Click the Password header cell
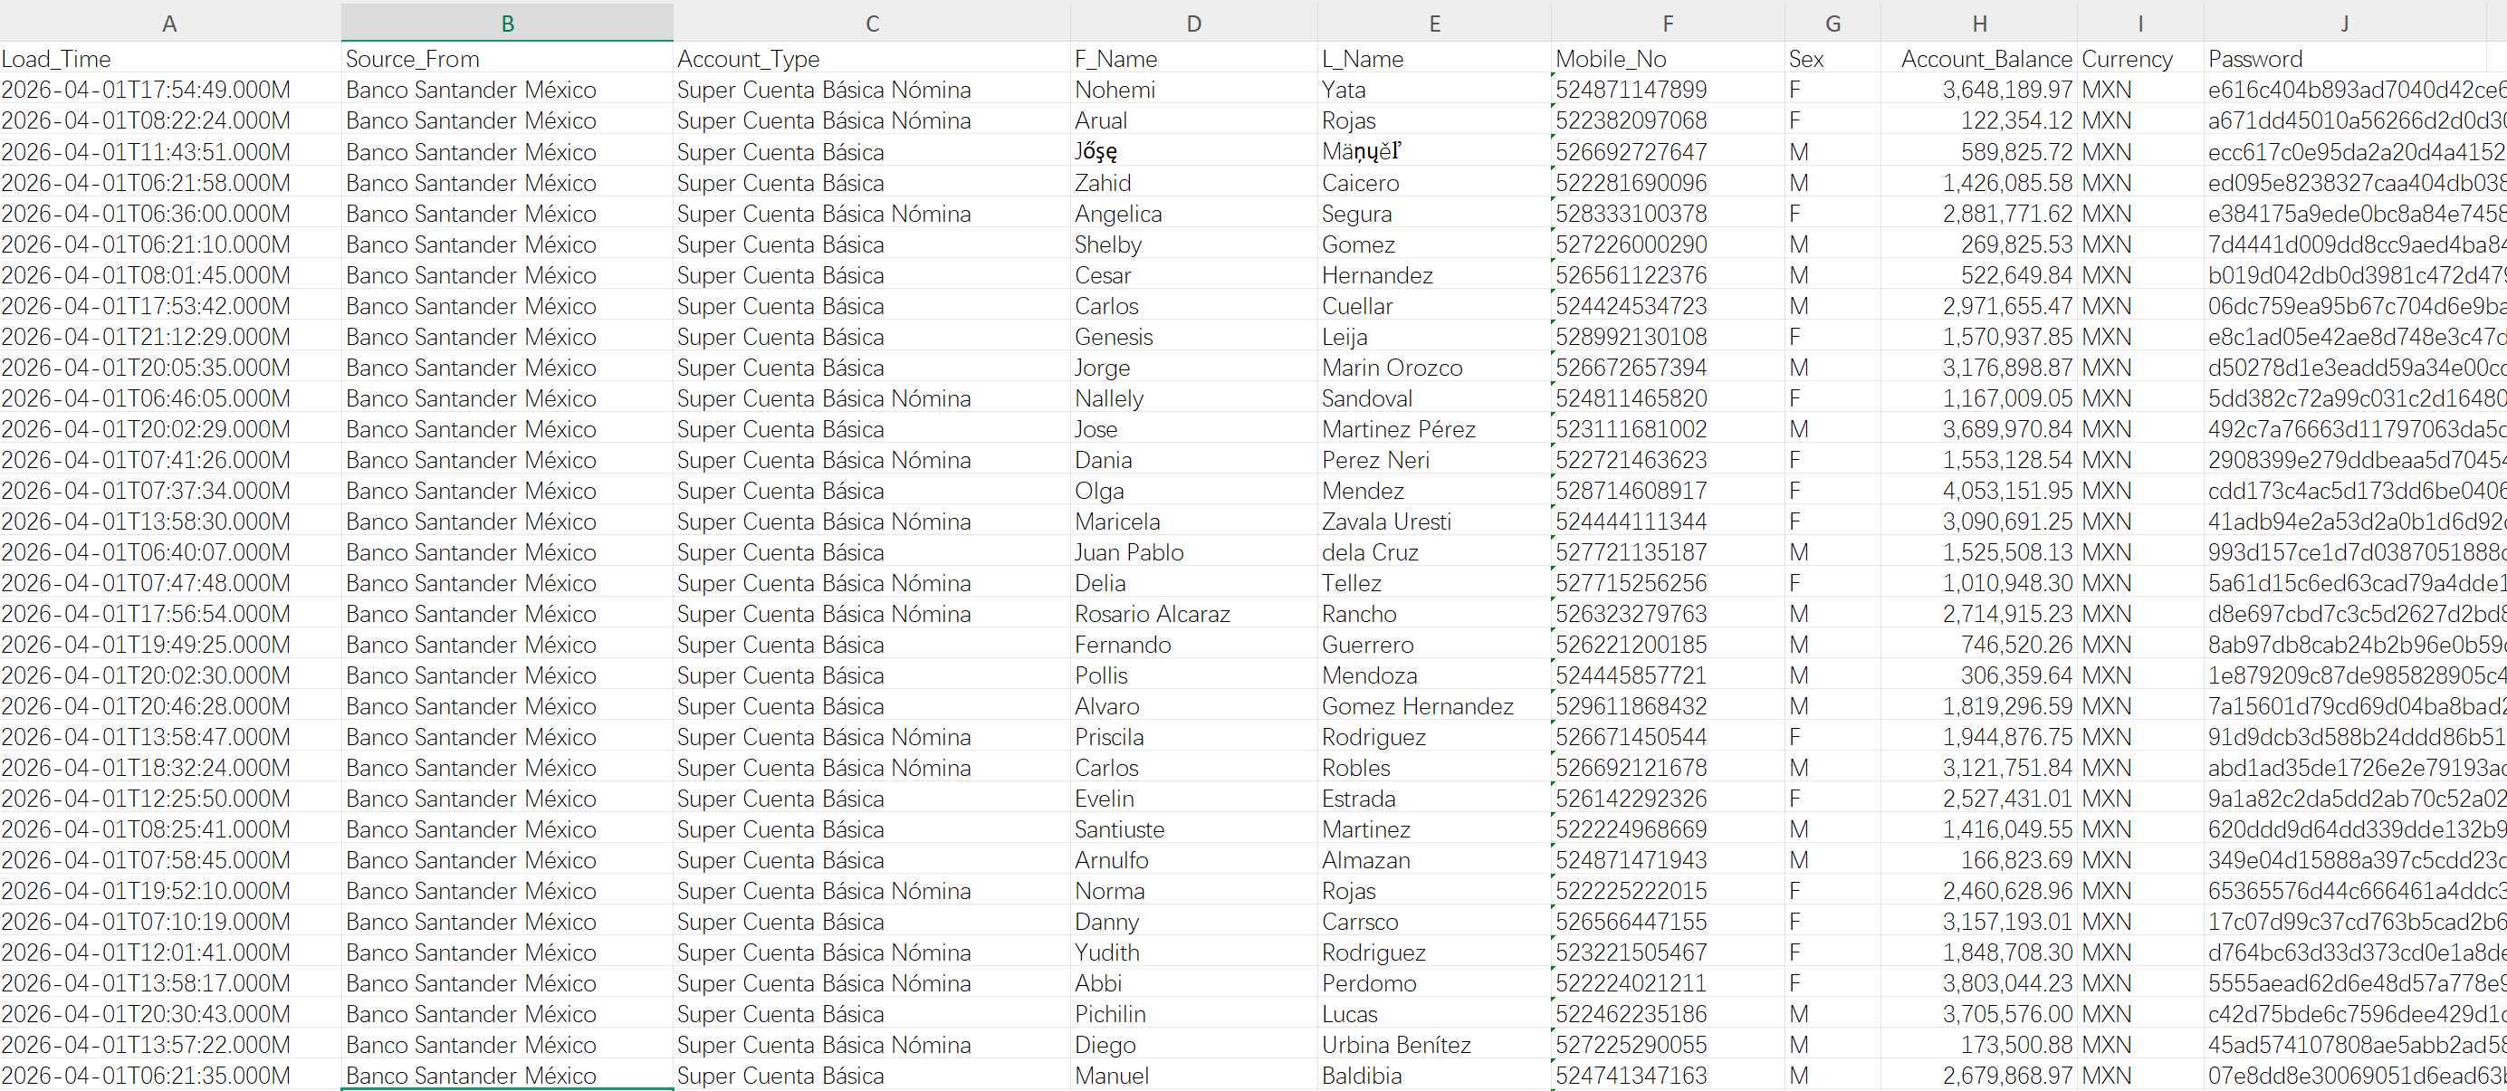This screenshot has height=1091, width=2507. pyautogui.click(x=2346, y=58)
